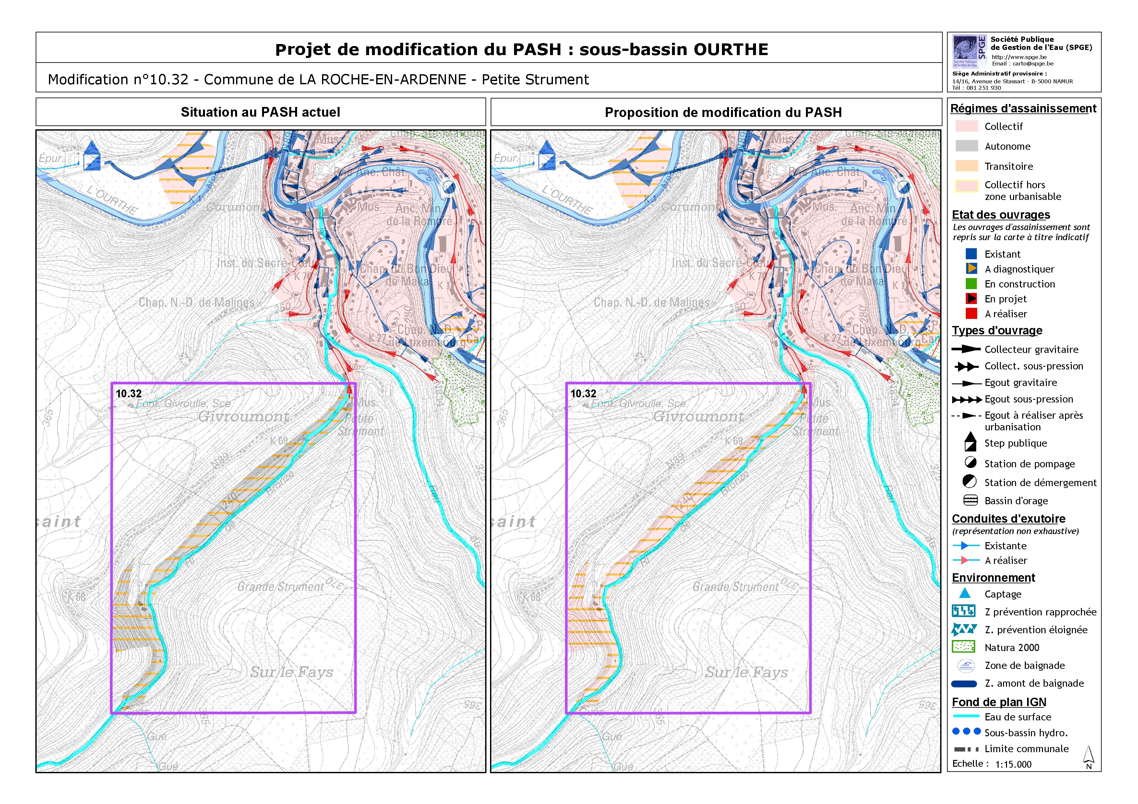Click the SPGE logo image

(x=969, y=51)
